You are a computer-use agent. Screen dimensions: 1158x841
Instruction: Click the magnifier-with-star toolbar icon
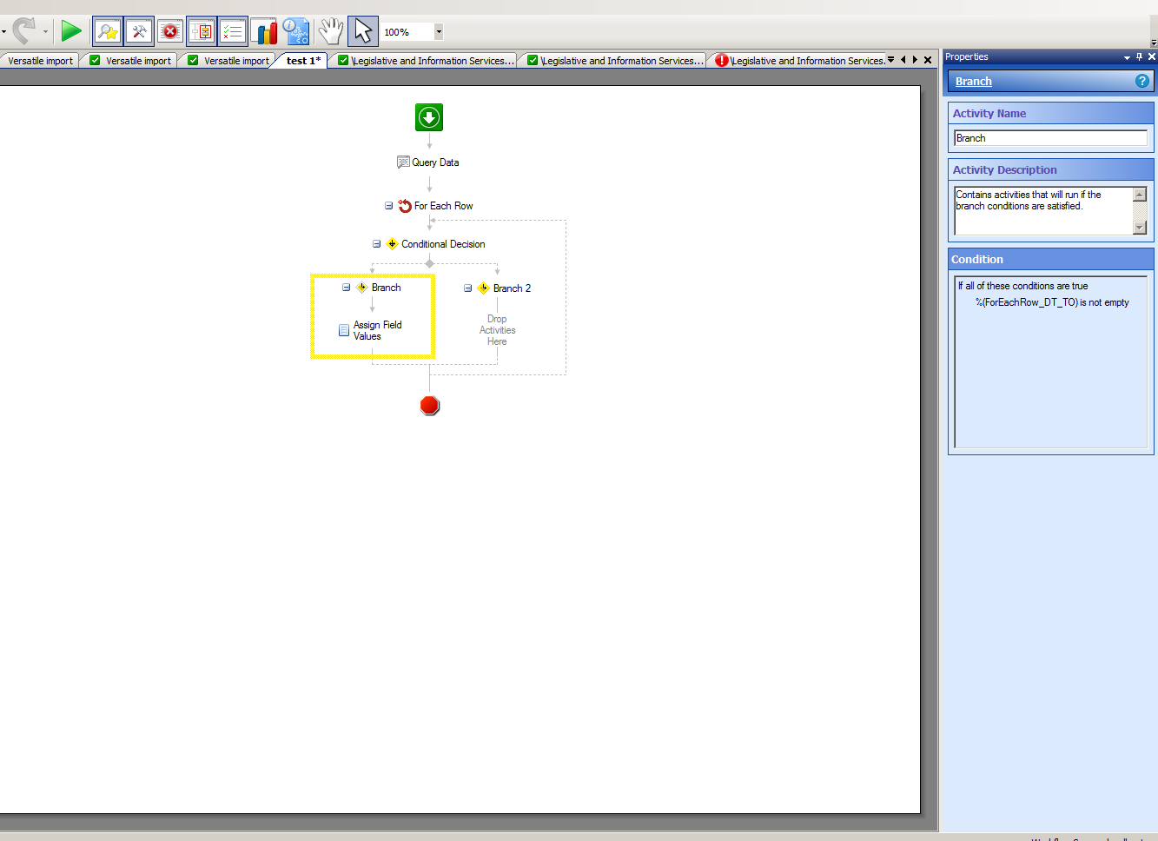click(108, 32)
